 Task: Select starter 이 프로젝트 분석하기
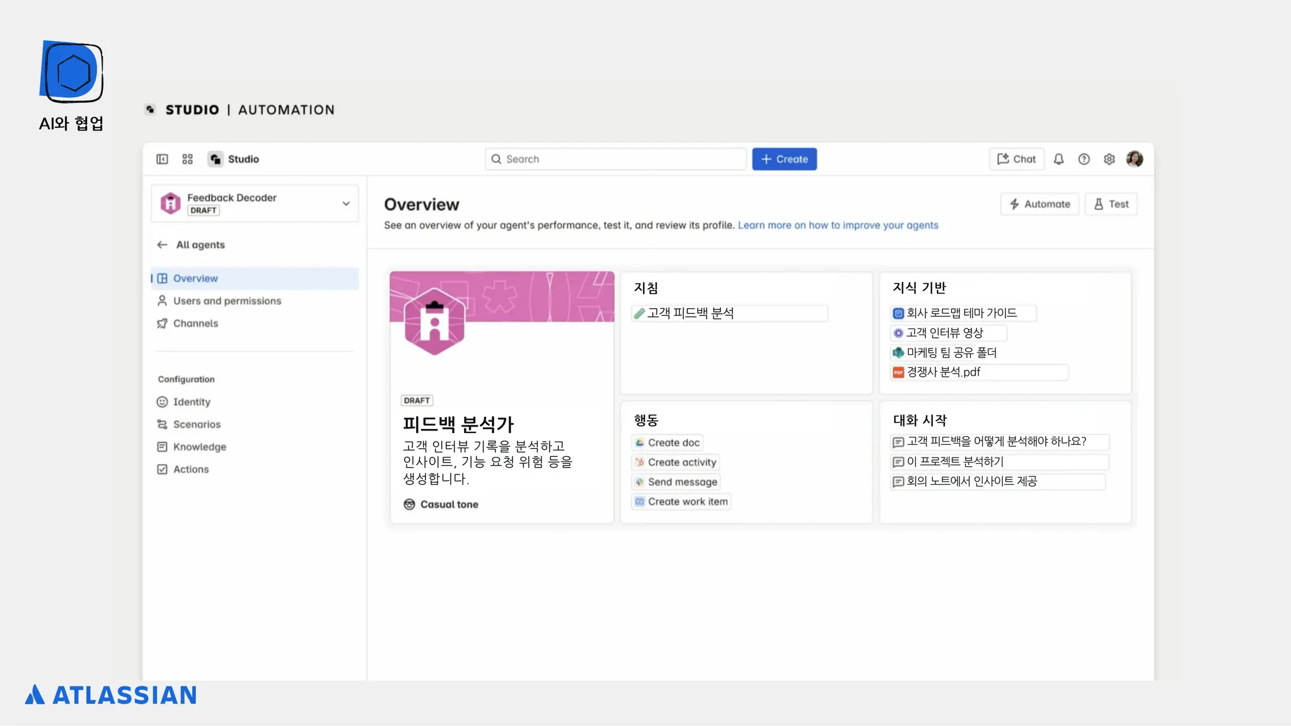1000,462
